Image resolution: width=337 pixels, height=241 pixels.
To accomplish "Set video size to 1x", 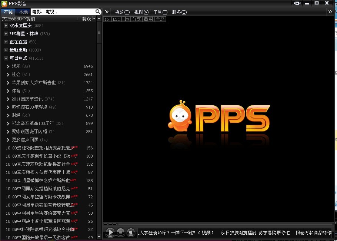I will point(107,19).
